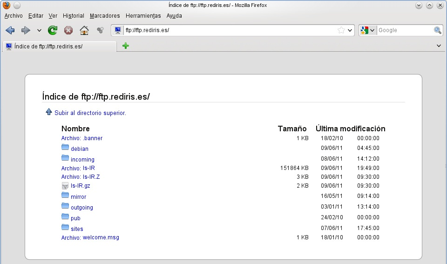Click inside the Google search field

404,30
